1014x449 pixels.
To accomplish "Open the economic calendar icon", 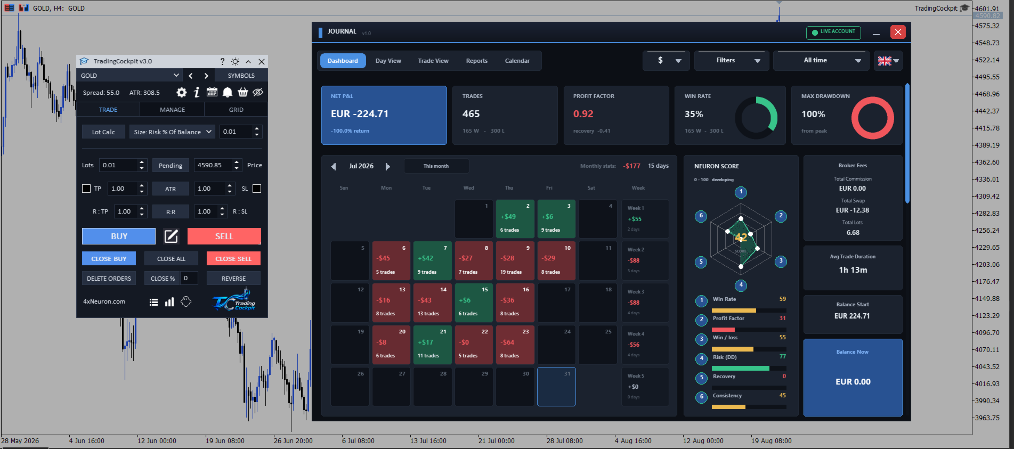I will 212,92.
